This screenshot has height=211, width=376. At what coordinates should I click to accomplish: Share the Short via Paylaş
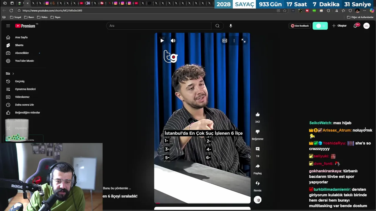tap(258, 166)
